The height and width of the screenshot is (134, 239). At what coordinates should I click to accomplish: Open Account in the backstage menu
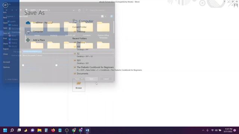coord(7,62)
